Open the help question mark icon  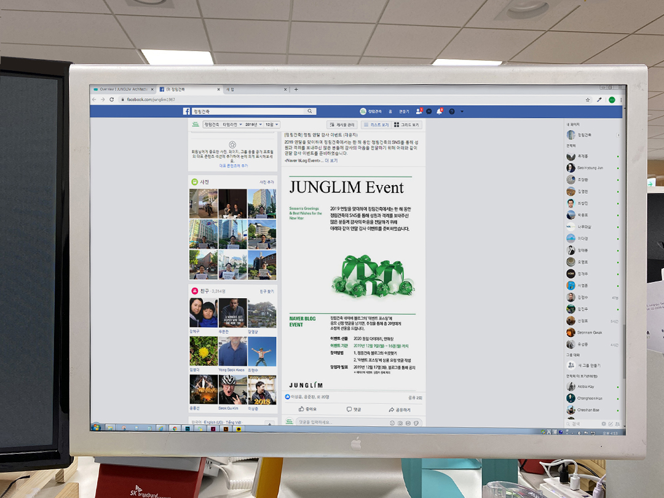click(x=452, y=111)
